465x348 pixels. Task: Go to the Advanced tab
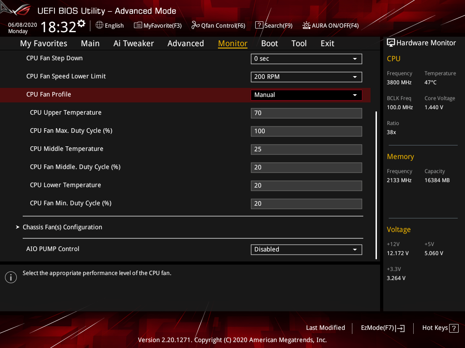pyautogui.click(x=186, y=43)
